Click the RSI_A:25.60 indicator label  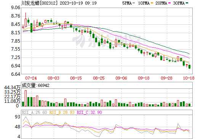[x=34, y=112]
